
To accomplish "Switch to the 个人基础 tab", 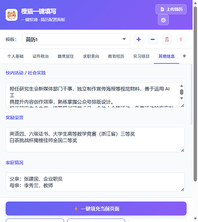I will point(16,56).
